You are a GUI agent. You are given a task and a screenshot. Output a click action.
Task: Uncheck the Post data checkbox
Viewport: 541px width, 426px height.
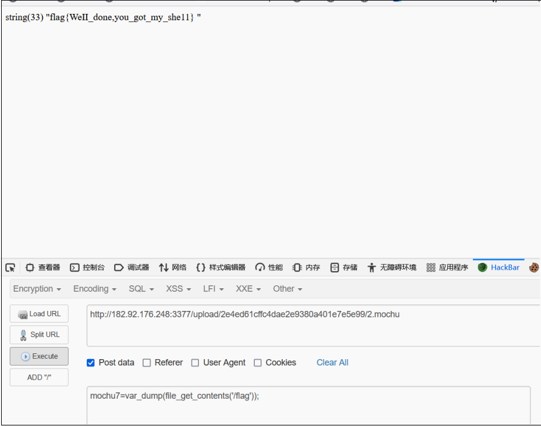click(x=91, y=363)
